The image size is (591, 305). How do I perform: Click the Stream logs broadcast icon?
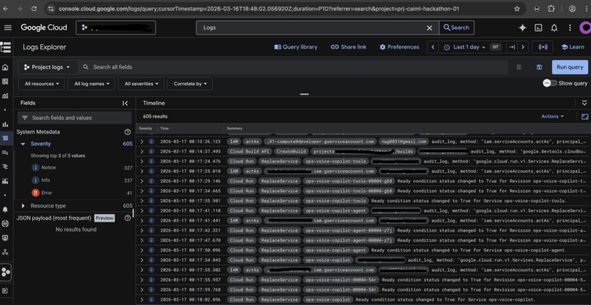543,47
